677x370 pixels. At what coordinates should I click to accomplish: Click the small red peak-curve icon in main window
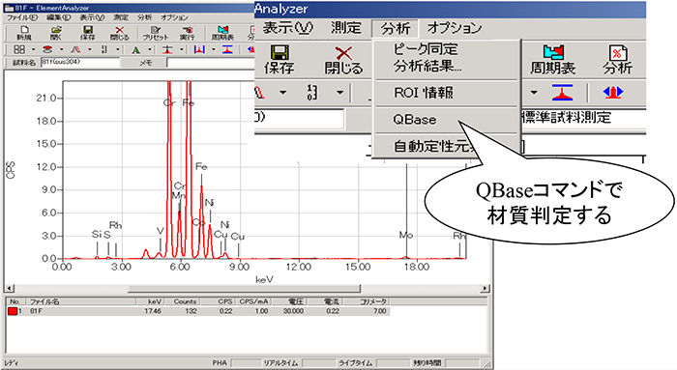coord(76,49)
